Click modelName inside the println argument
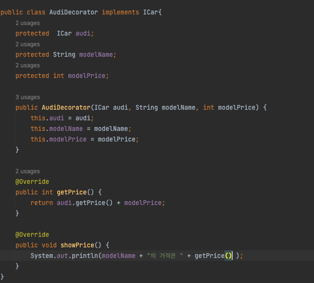The image size is (314, 283). pos(119,256)
